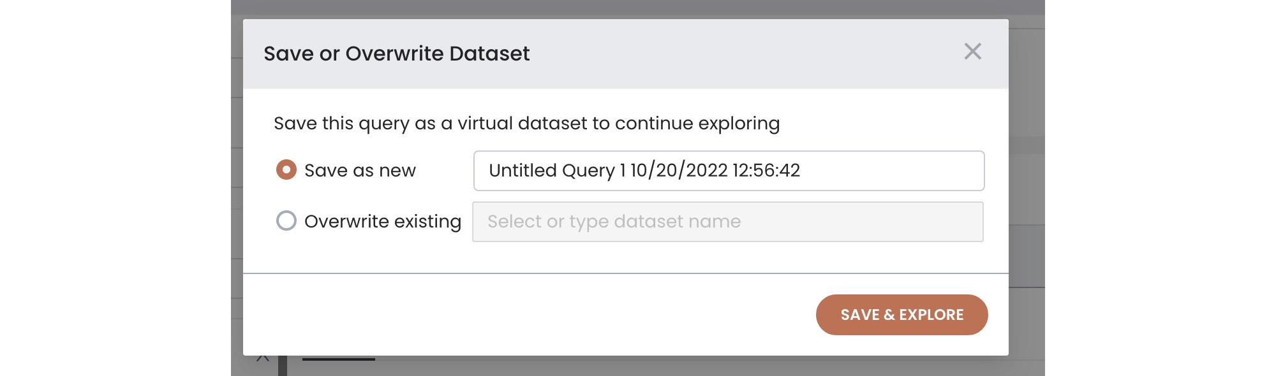The image size is (1276, 376).
Task: Click the SAVE & EXPLORE button
Action: pos(901,315)
